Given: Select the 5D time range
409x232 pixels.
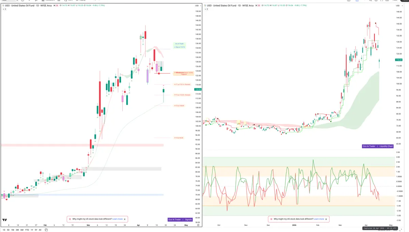Looking at the screenshot, I should (8, 230).
